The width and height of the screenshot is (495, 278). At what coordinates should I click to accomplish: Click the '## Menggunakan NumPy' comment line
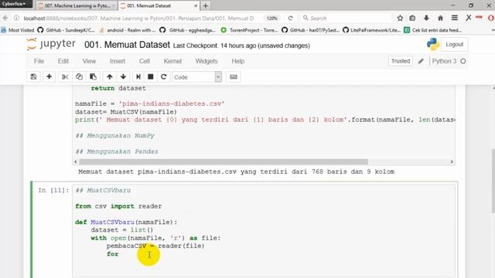pyautogui.click(x=115, y=136)
